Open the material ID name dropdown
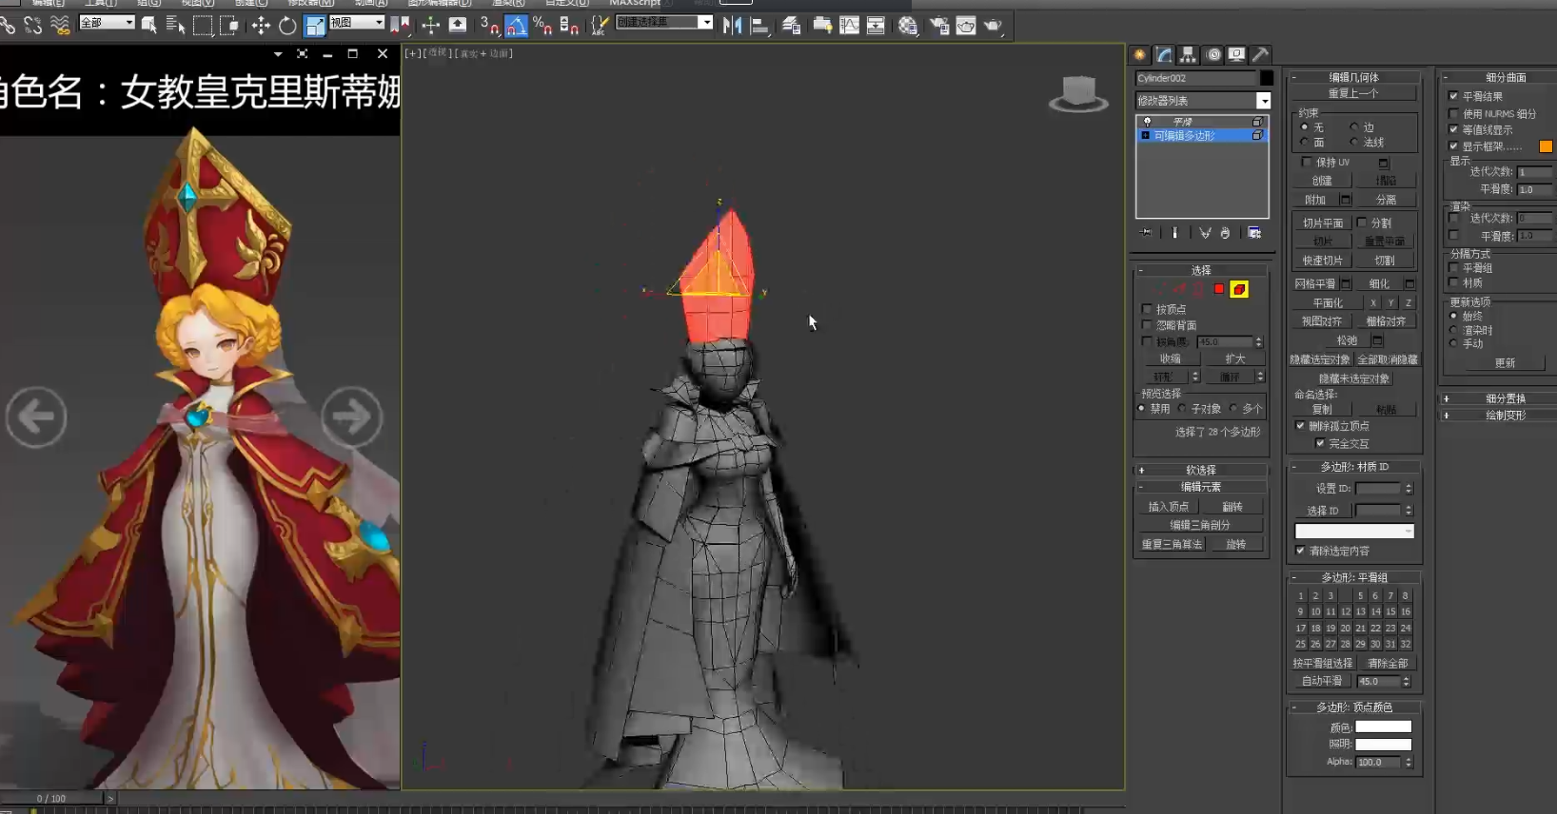The width and height of the screenshot is (1557, 814). pyautogui.click(x=1354, y=532)
